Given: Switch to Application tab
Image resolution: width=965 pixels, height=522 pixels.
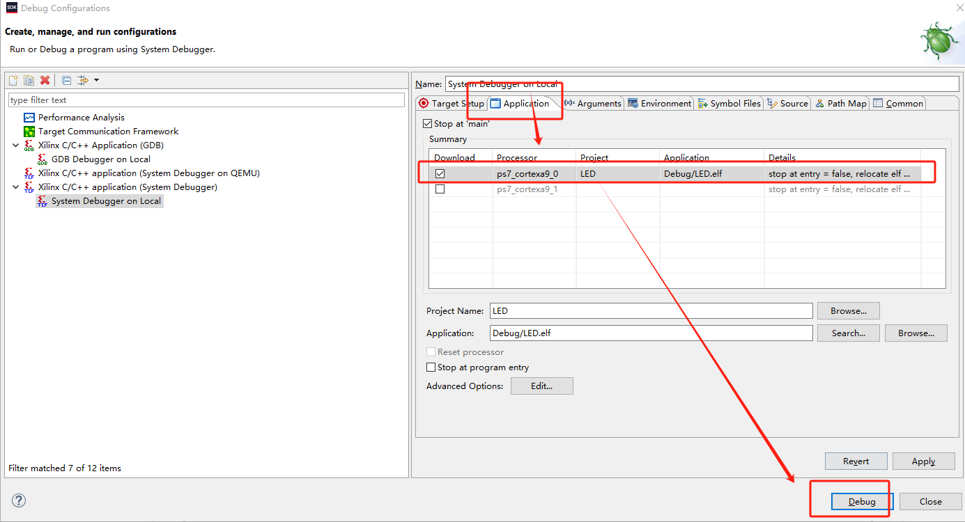Looking at the screenshot, I should [520, 103].
